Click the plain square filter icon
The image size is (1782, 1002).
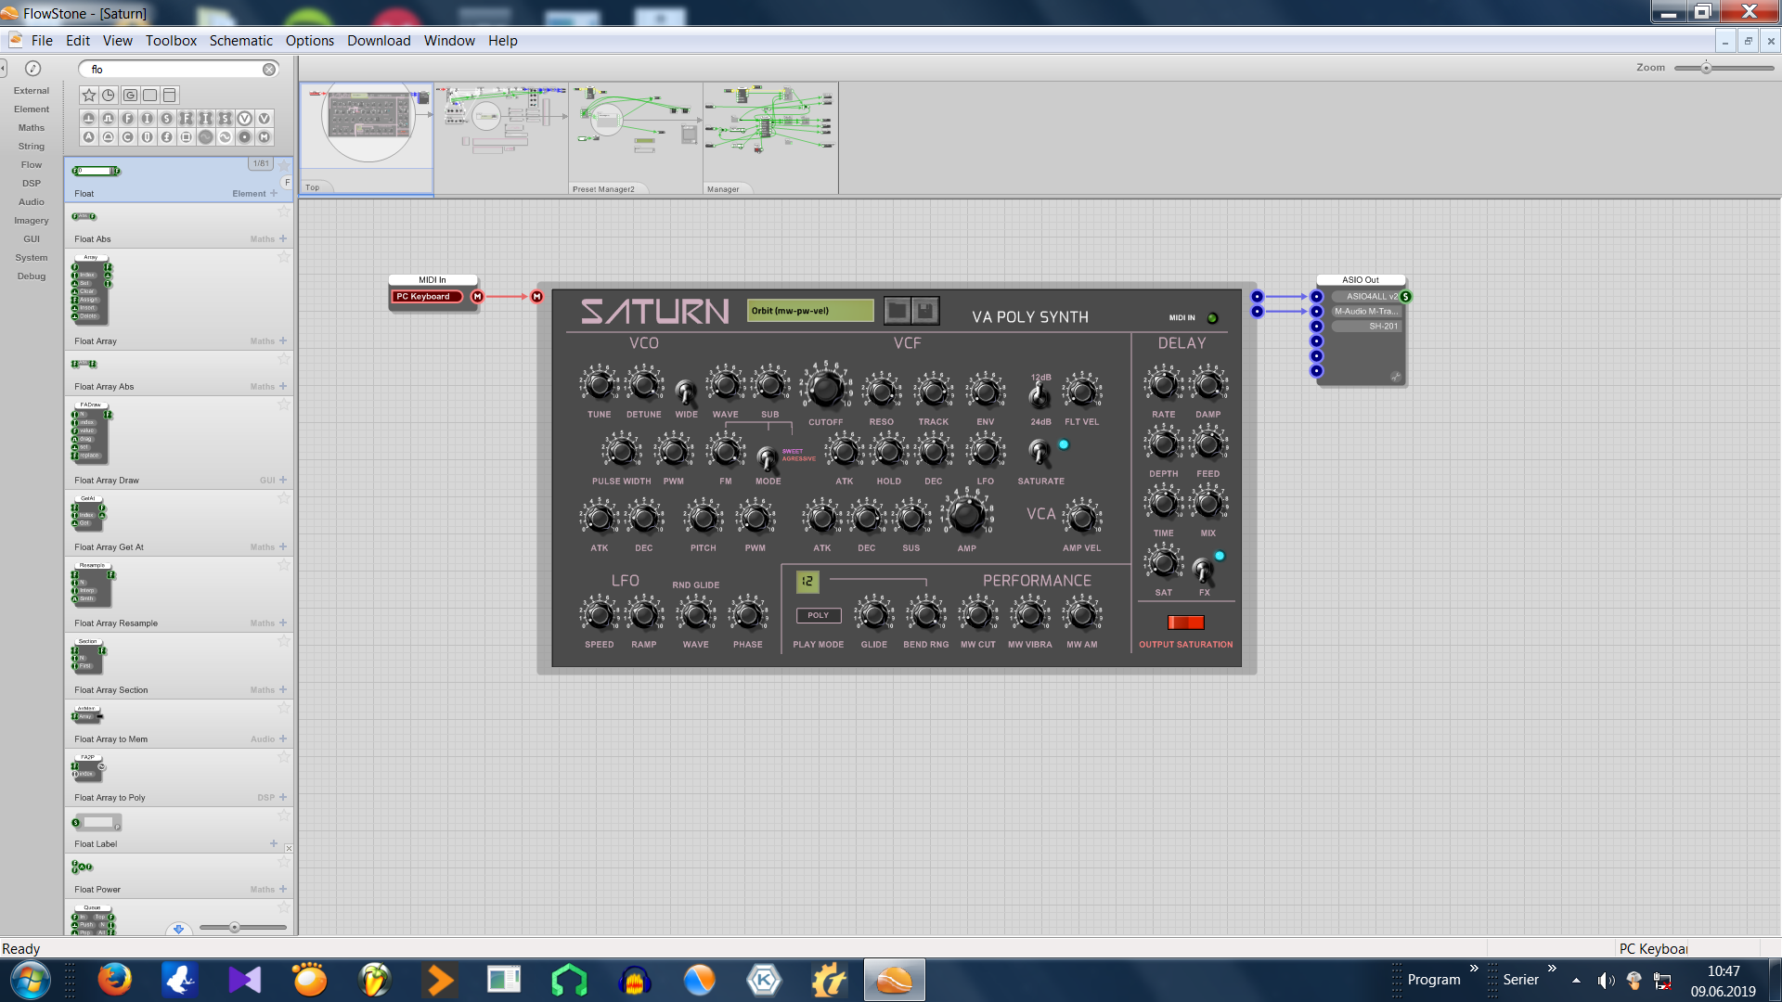point(149,95)
